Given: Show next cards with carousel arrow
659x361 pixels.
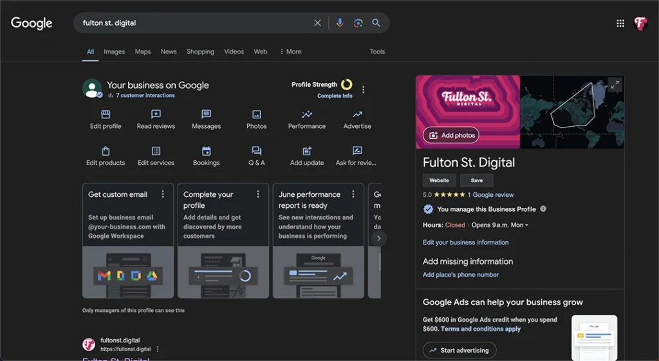Looking at the screenshot, I should click(x=378, y=238).
